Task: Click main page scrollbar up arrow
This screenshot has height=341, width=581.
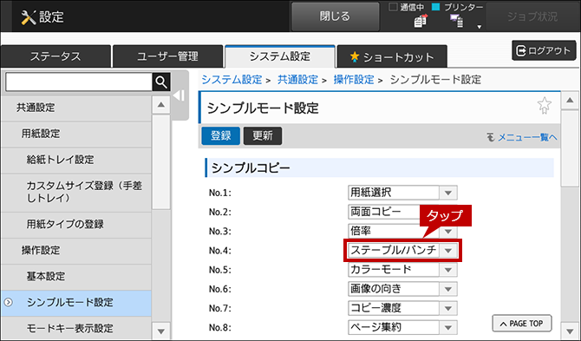Action: tap(570, 100)
